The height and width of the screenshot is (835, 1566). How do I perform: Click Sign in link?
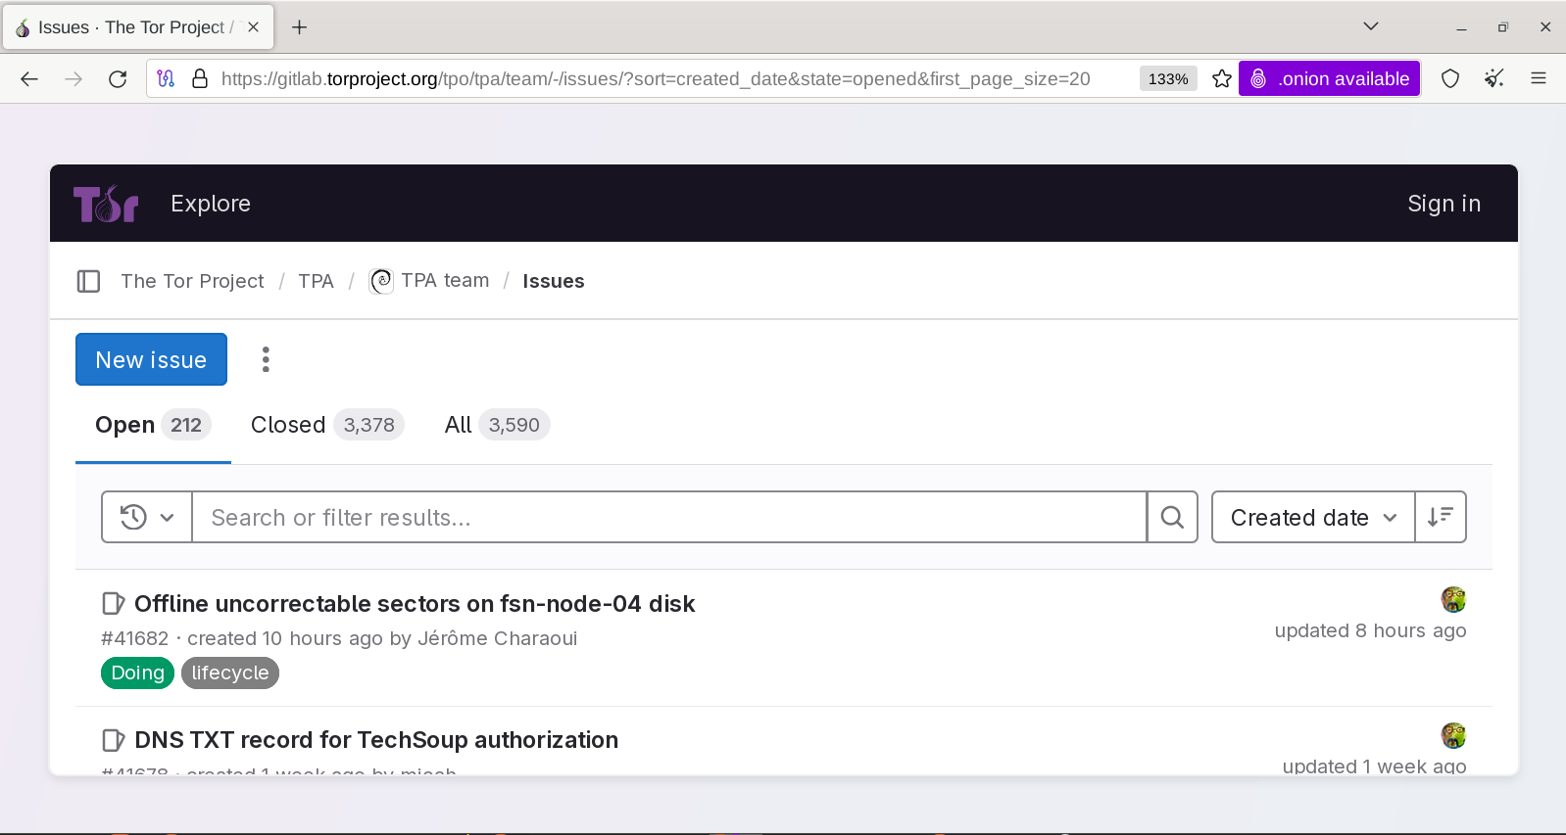tap(1444, 204)
